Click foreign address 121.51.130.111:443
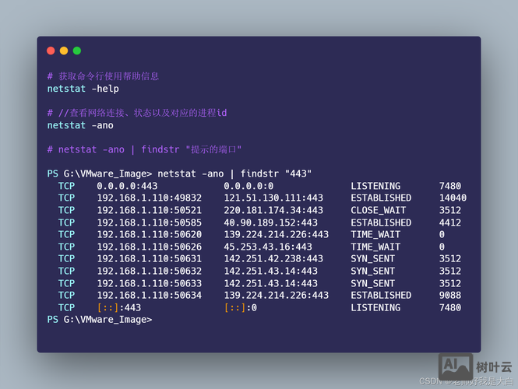Viewport: 518px width, 389px height. coord(273,198)
